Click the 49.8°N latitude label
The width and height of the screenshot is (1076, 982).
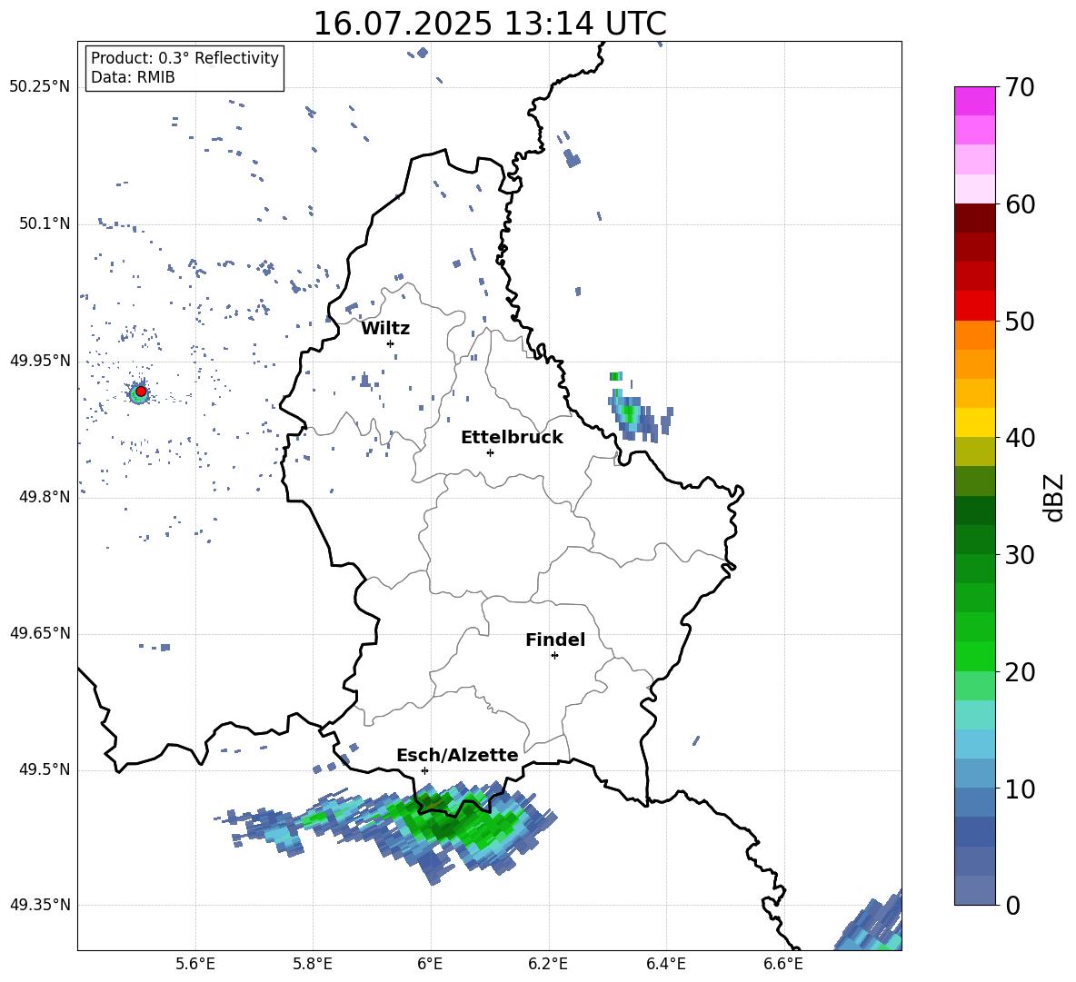point(45,497)
